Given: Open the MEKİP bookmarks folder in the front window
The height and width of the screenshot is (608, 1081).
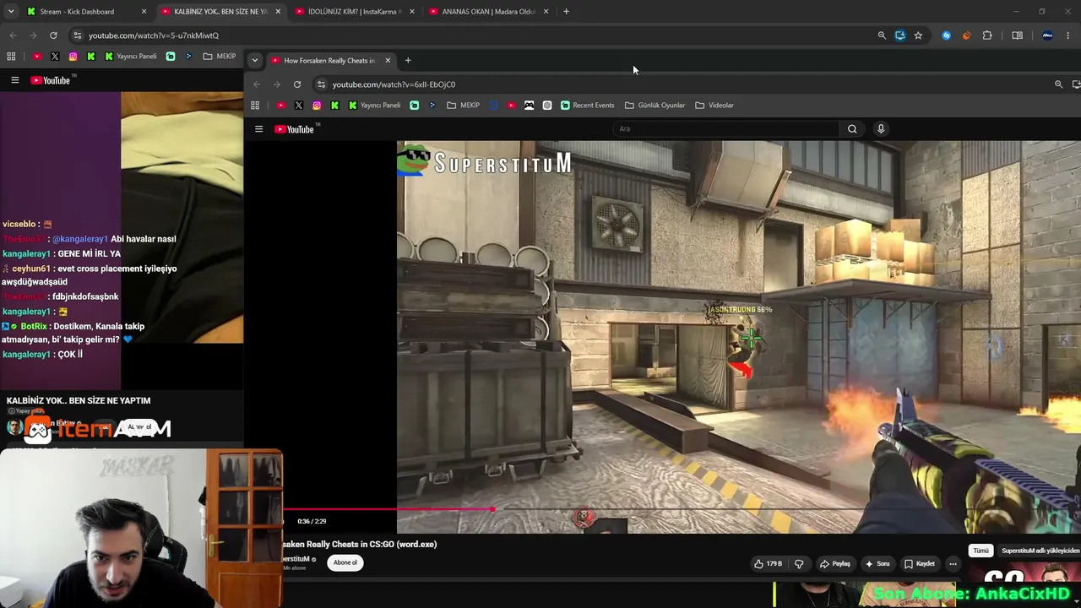Looking at the screenshot, I should tap(464, 106).
